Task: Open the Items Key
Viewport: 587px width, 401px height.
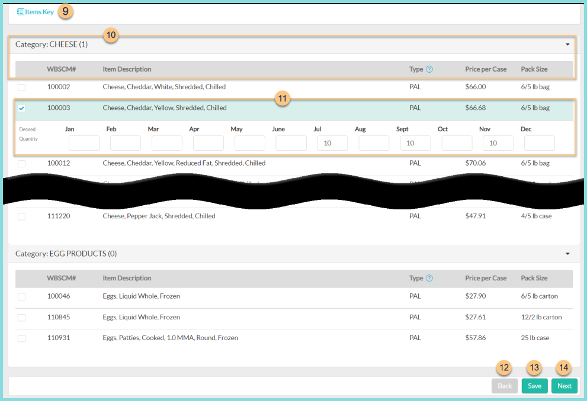Action: 34,11
